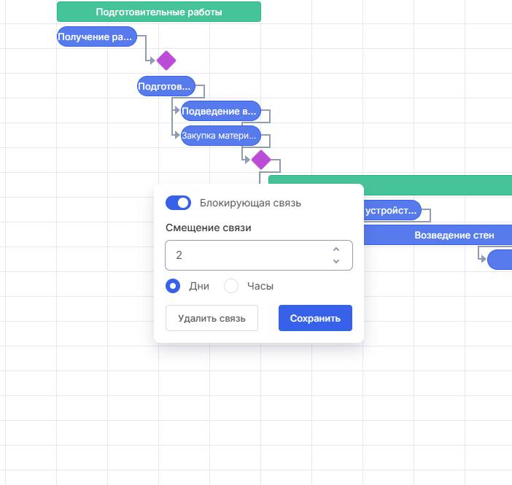Select the Получение ра... task bar
This screenshot has width=512, height=485.
tap(96, 36)
